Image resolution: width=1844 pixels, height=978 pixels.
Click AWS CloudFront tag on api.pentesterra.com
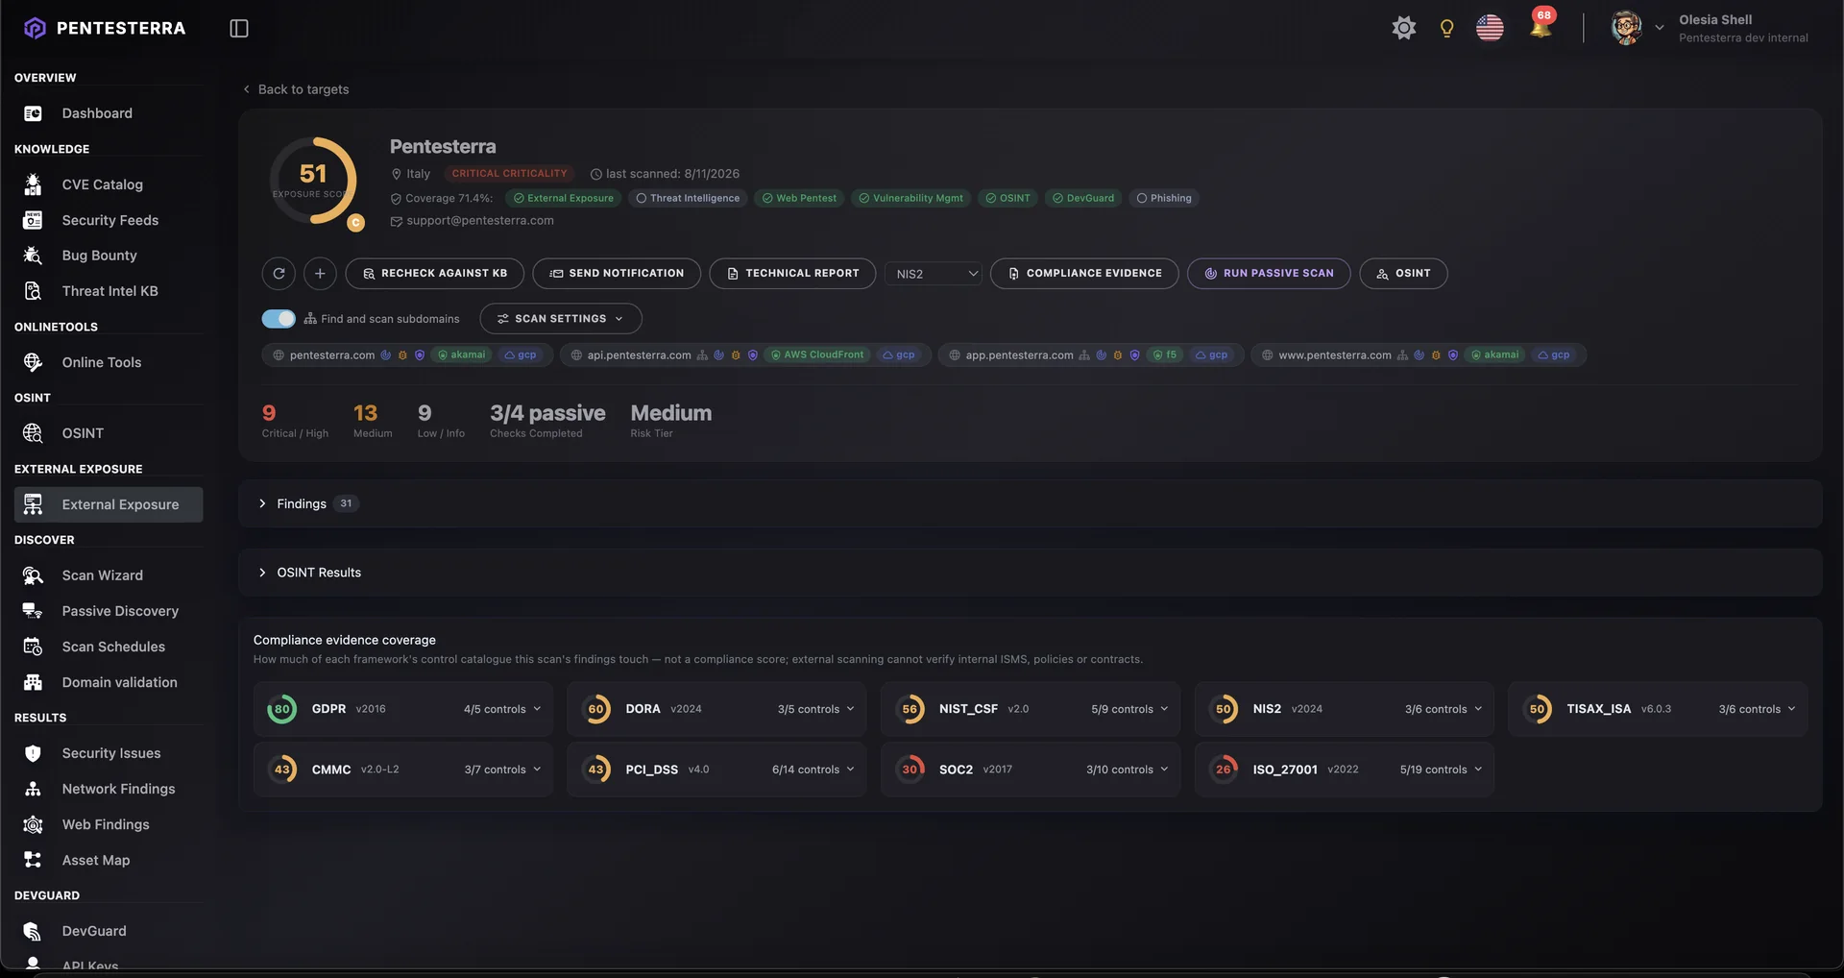(x=817, y=355)
